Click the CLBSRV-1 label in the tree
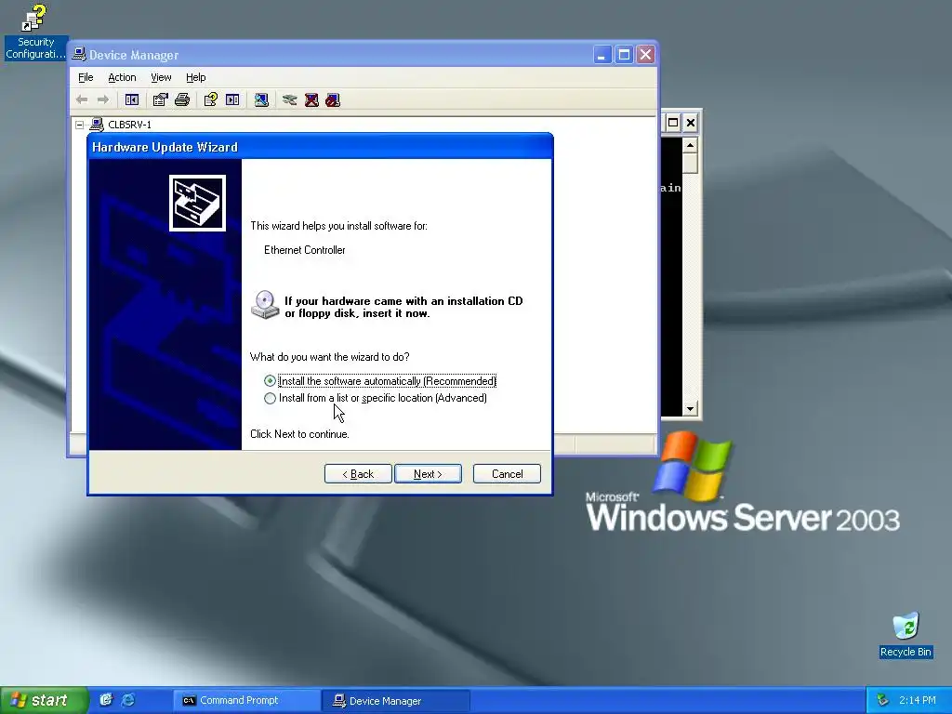Viewport: 952px width, 714px height. pos(129,125)
